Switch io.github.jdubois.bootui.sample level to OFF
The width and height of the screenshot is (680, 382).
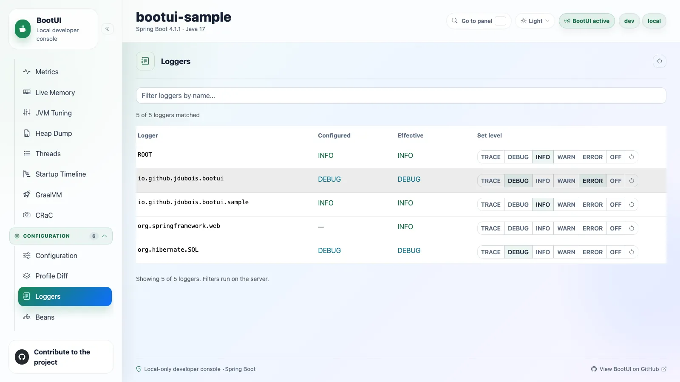(x=615, y=205)
